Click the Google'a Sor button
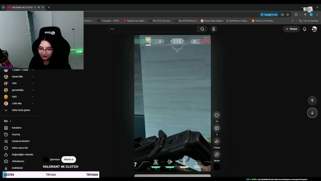 pyautogui.click(x=269, y=15)
